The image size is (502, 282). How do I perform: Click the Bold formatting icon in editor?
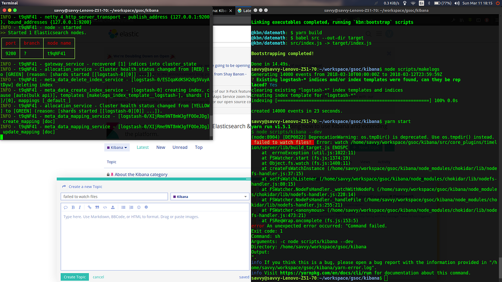pyautogui.click(x=73, y=208)
